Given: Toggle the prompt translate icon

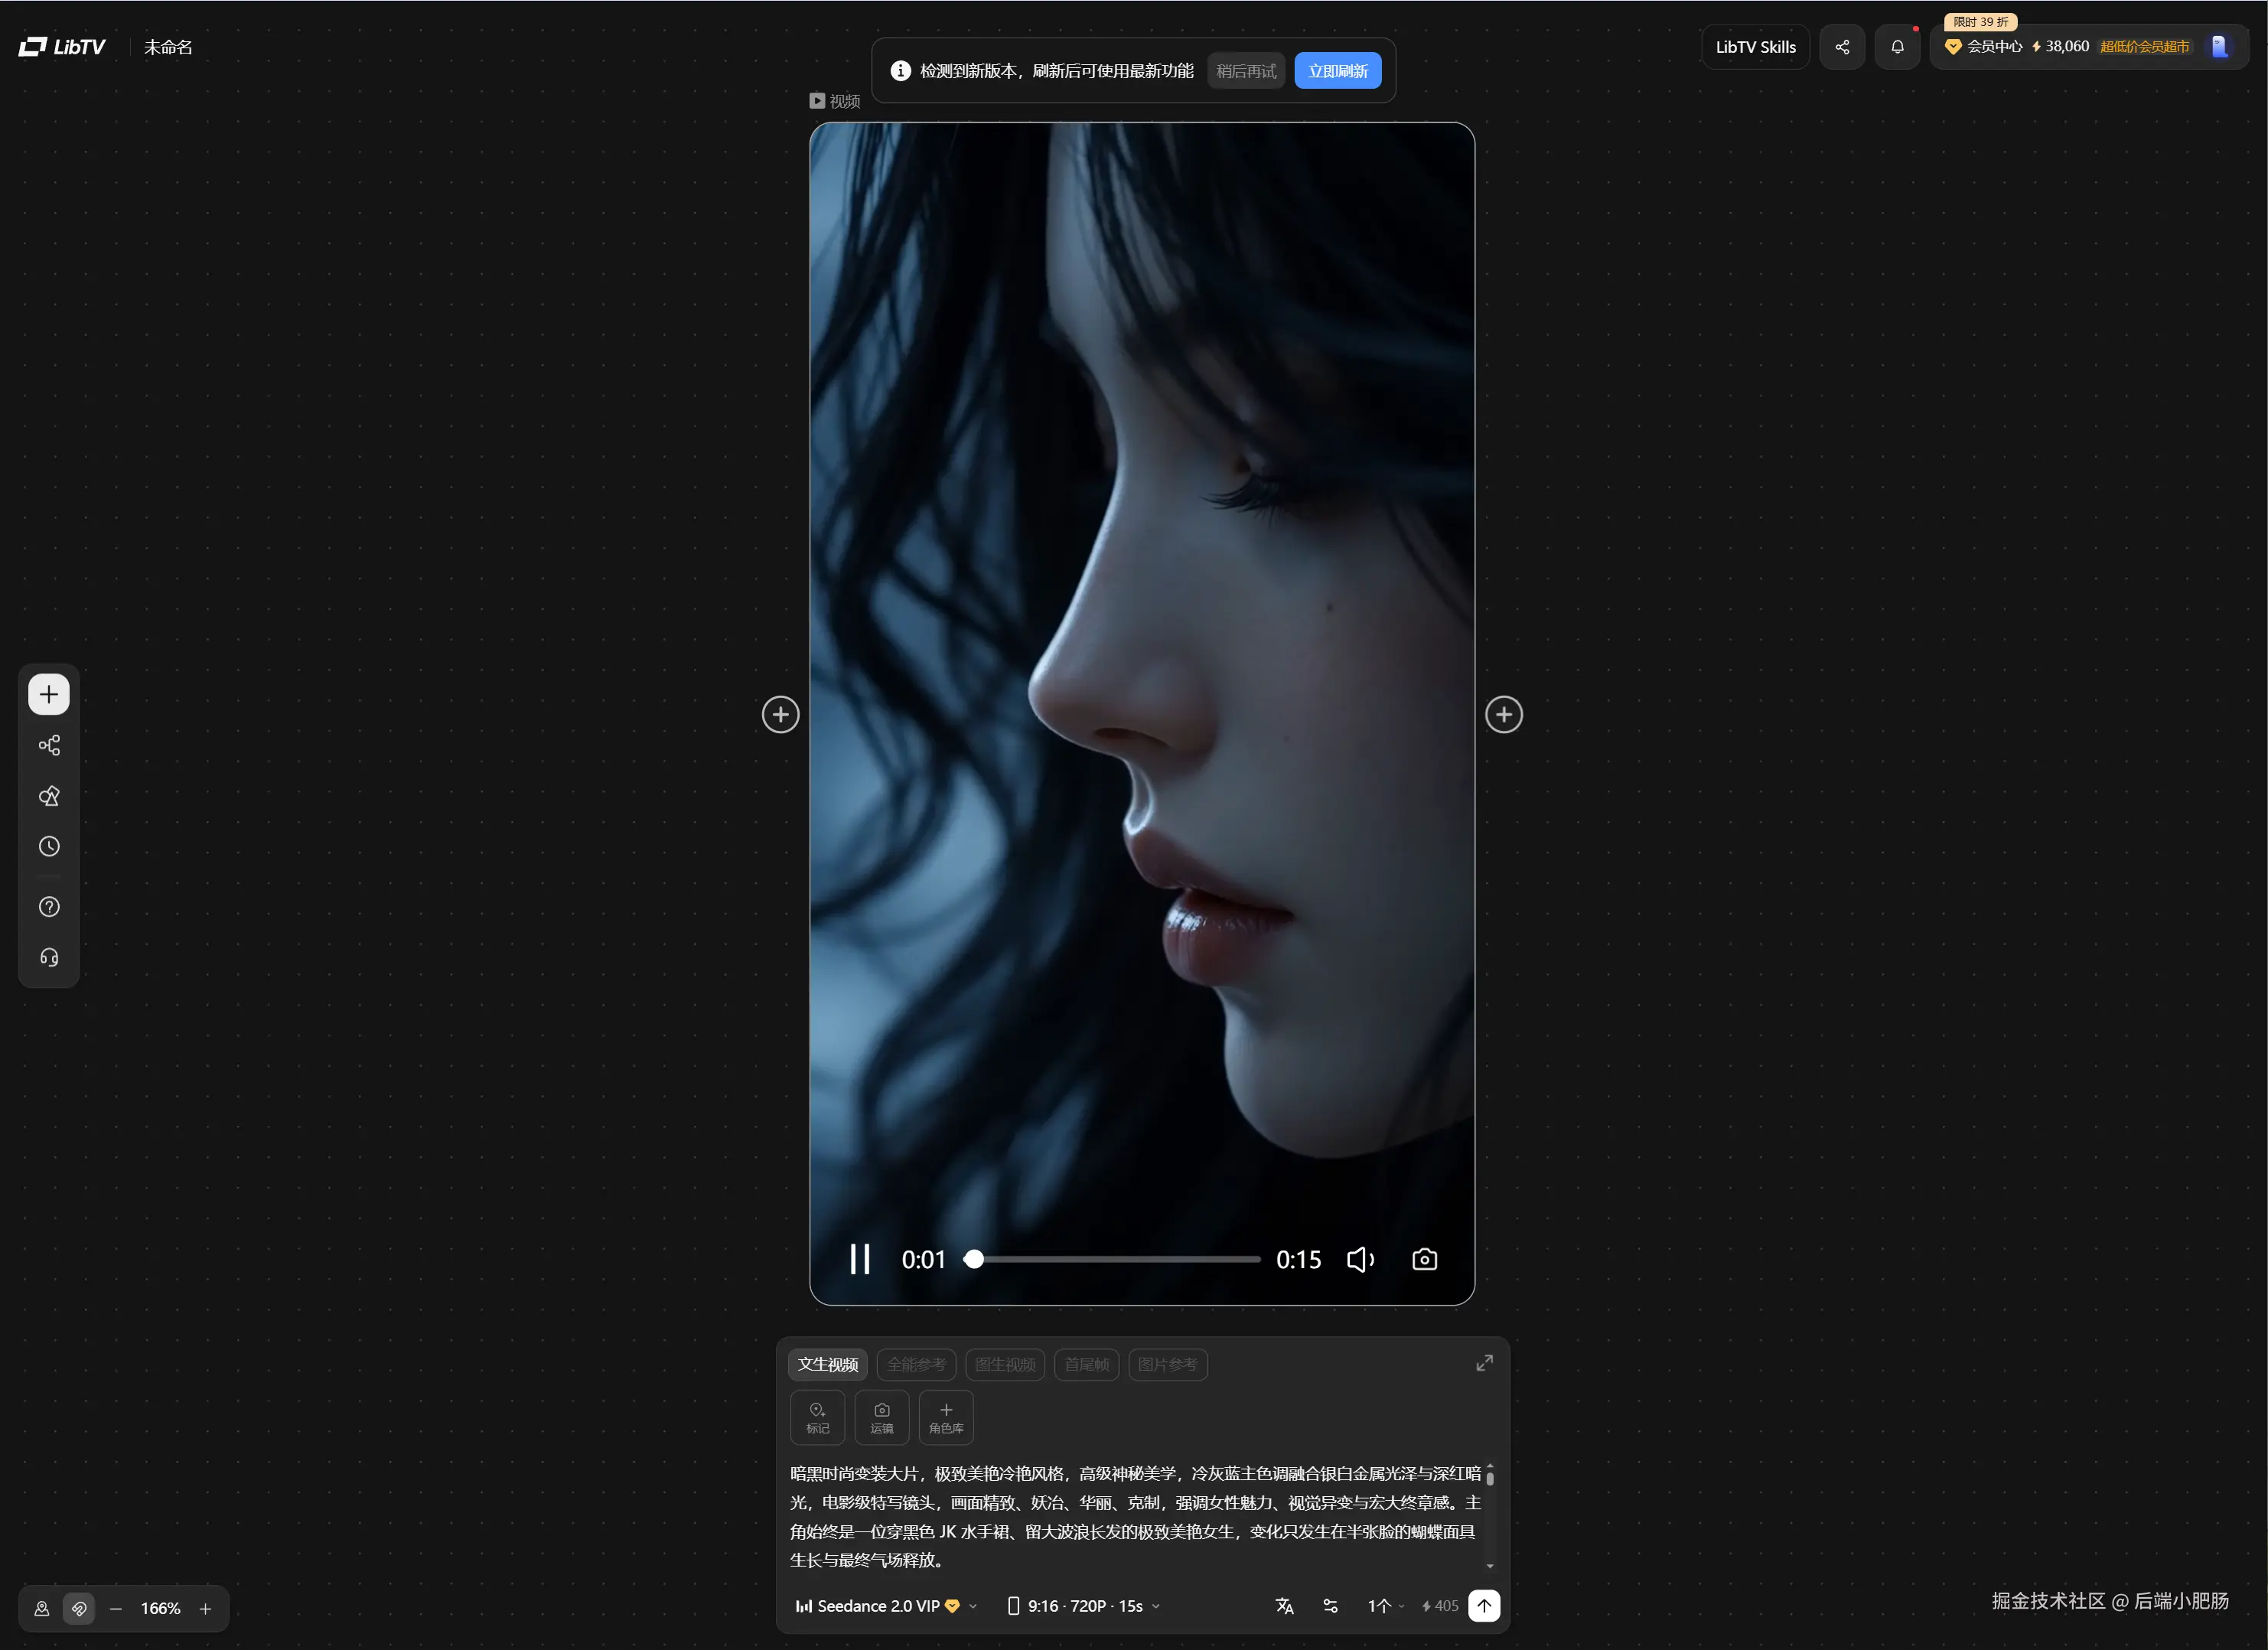Looking at the screenshot, I should [x=1284, y=1606].
